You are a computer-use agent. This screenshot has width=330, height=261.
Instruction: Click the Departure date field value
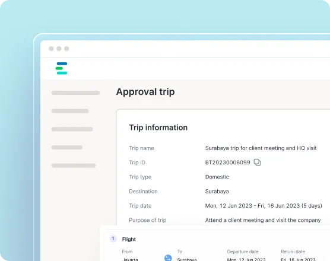pos(246,259)
